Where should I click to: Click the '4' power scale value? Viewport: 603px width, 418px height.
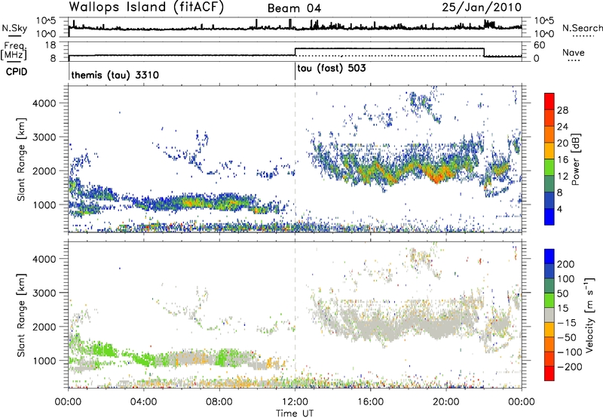click(x=560, y=209)
